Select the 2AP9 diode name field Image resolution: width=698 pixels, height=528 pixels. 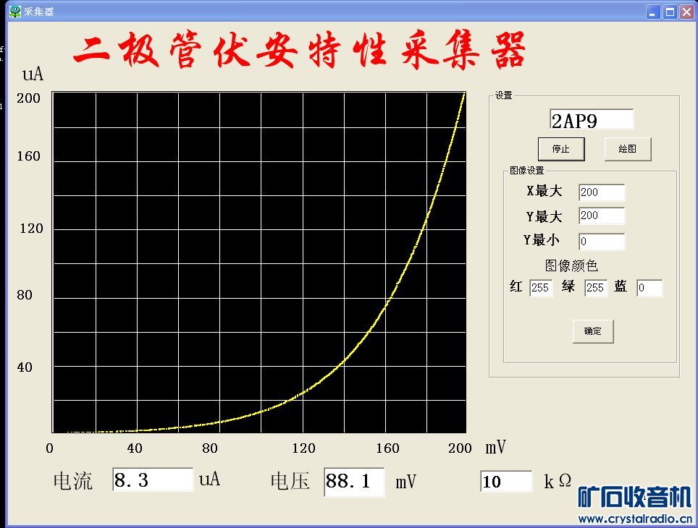[x=591, y=119]
